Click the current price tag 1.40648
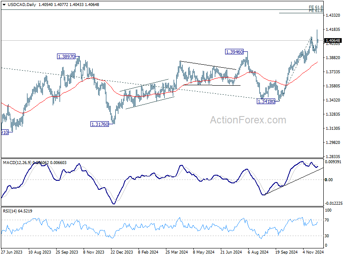The height and width of the screenshot is (257, 343). click(333, 41)
